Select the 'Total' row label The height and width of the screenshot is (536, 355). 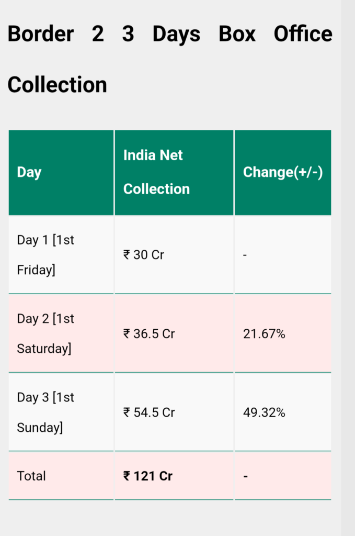[31, 476]
